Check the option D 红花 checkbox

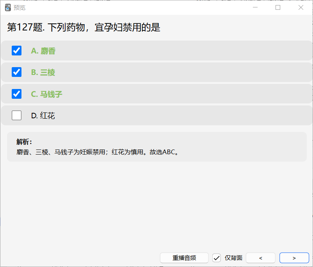16,116
